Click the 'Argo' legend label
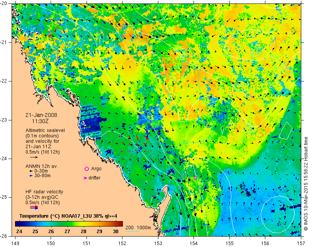Screen dimensions: 309x247 (x=96, y=169)
